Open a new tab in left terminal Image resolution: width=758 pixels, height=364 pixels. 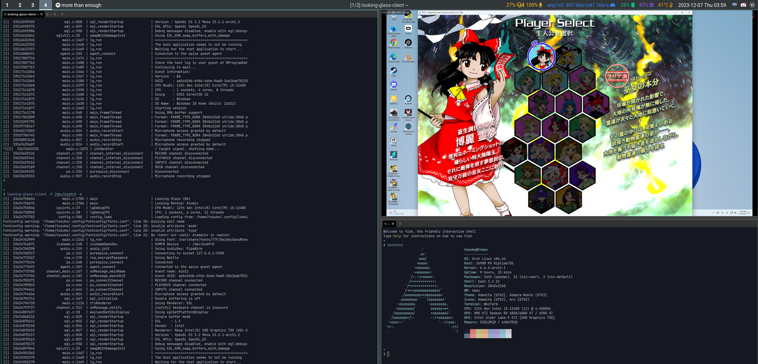(61, 13)
